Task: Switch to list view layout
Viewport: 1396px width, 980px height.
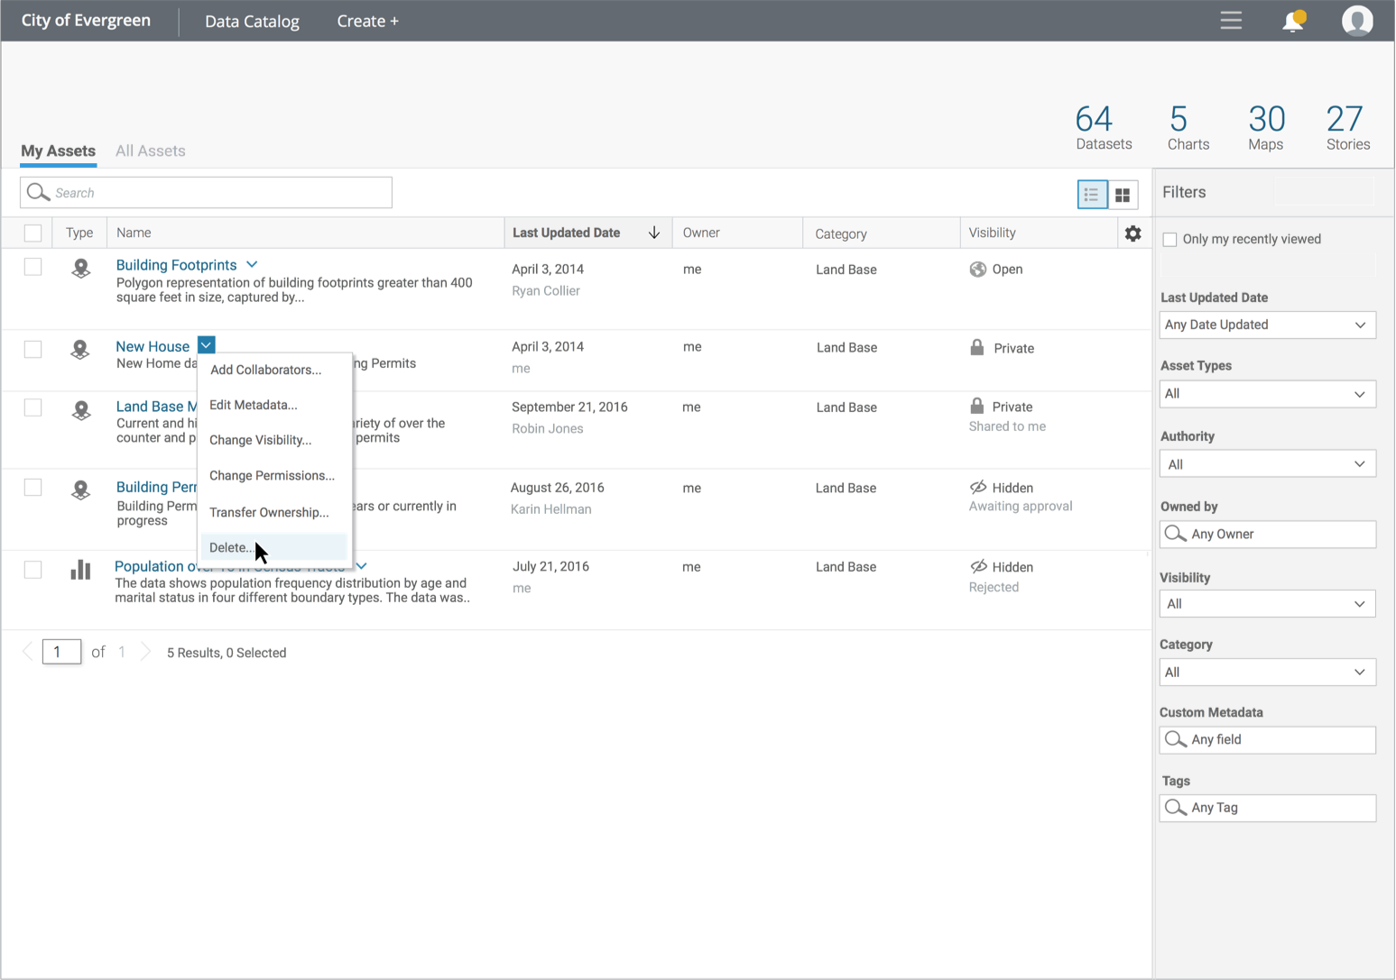Action: pos(1092,194)
